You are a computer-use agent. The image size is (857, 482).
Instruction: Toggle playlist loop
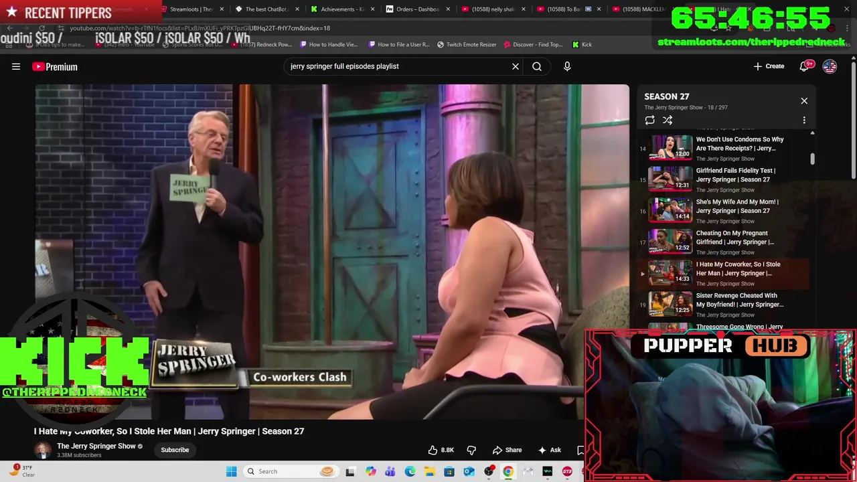(649, 120)
